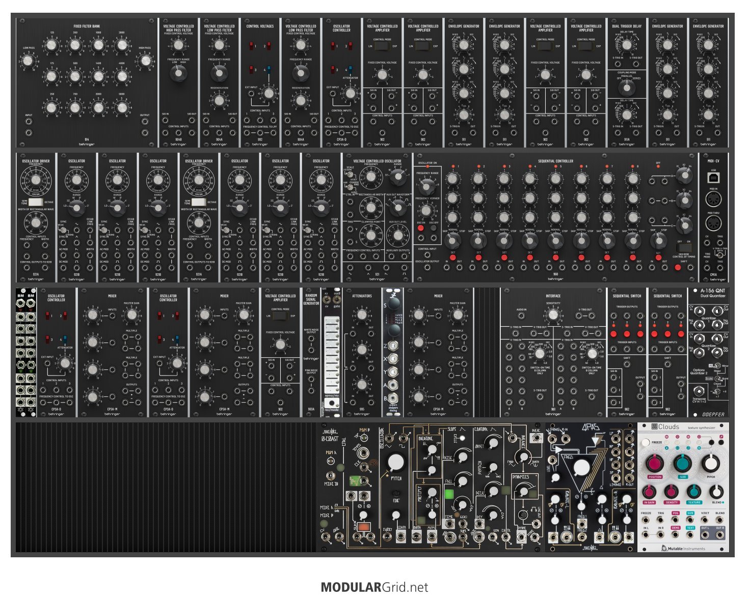Flip the 3RD ROW CONTROL OF TIMING switch

coord(684,248)
